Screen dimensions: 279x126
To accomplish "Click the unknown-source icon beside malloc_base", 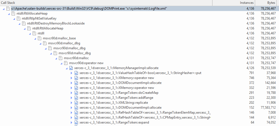I will tap(40, 38).
